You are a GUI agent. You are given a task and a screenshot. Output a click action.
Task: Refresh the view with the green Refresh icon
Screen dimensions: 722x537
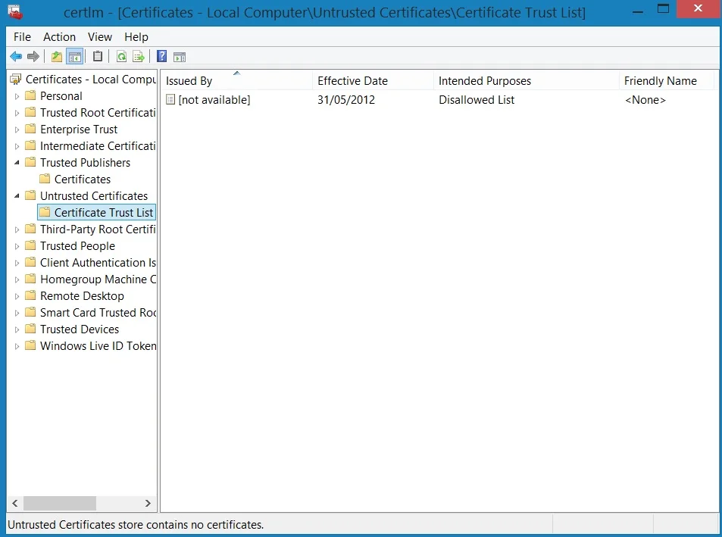(x=121, y=57)
